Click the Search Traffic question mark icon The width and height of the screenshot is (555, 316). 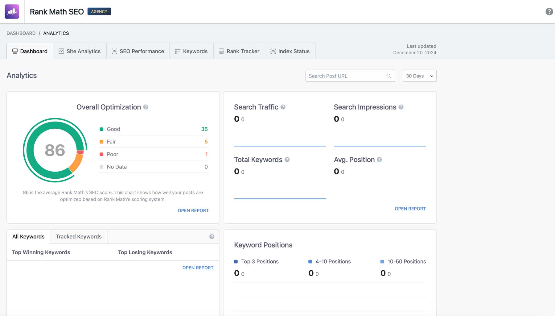point(283,107)
